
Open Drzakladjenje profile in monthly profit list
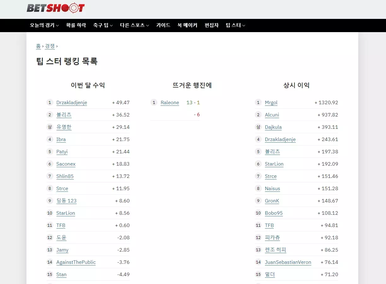72,103
